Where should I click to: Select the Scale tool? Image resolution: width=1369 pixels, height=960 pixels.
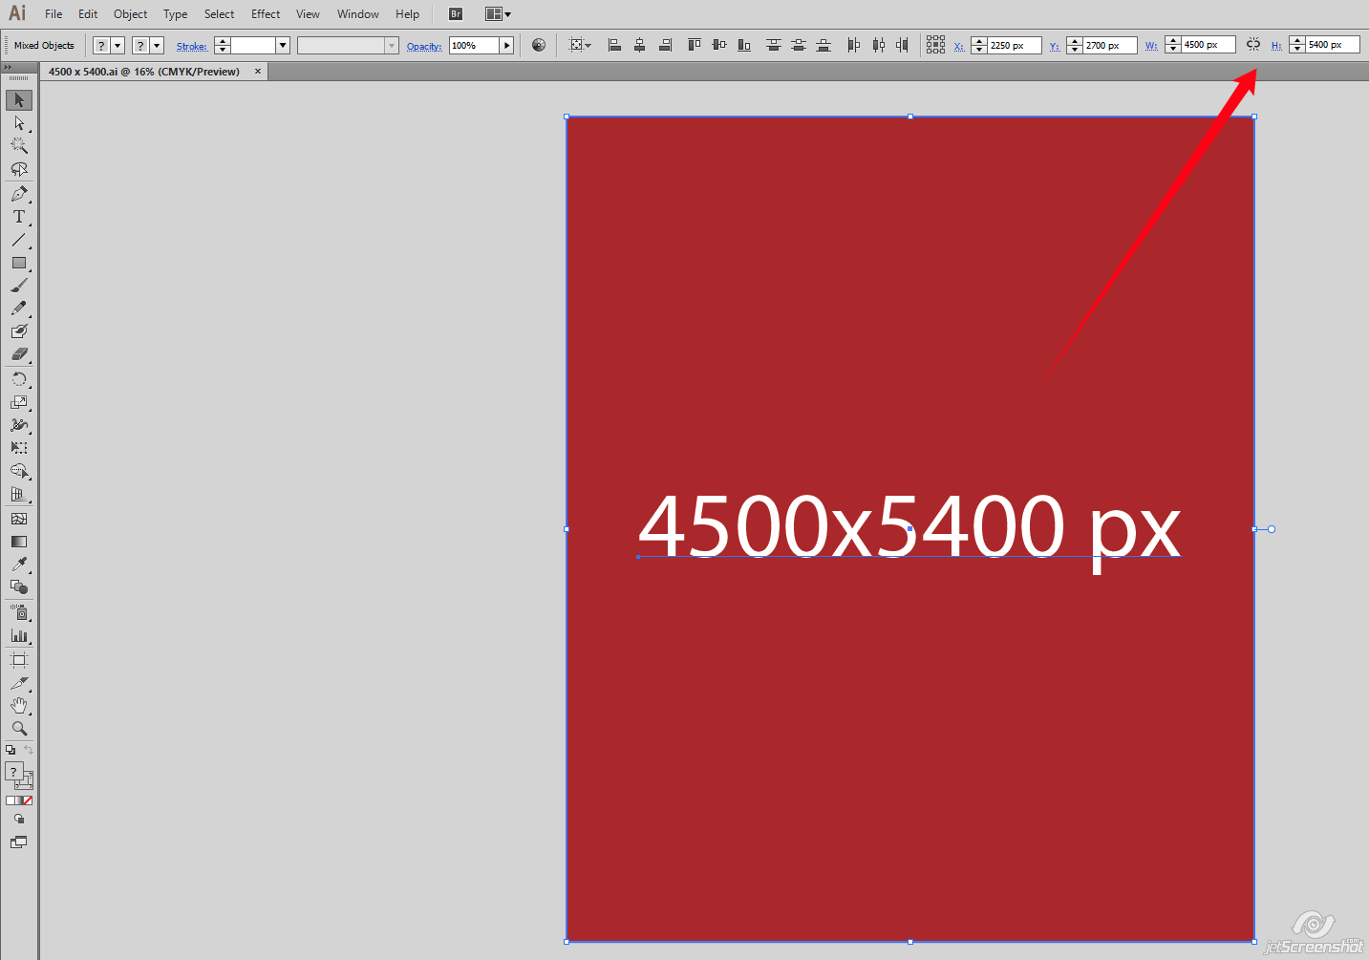[19, 402]
